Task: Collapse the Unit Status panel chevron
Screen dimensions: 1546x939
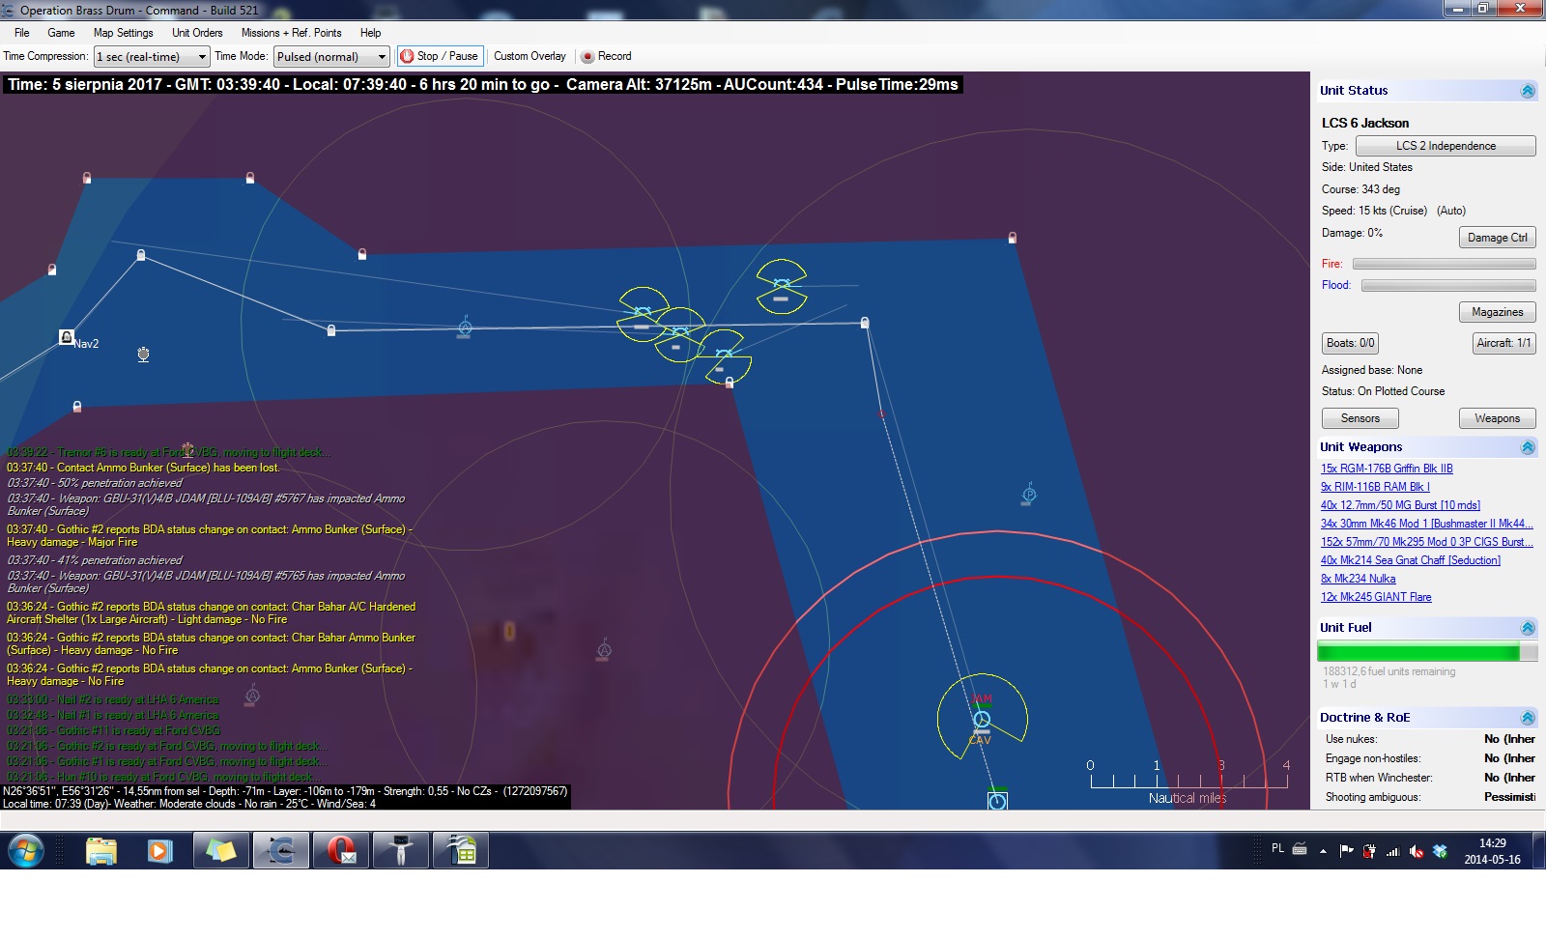Action: (1528, 91)
